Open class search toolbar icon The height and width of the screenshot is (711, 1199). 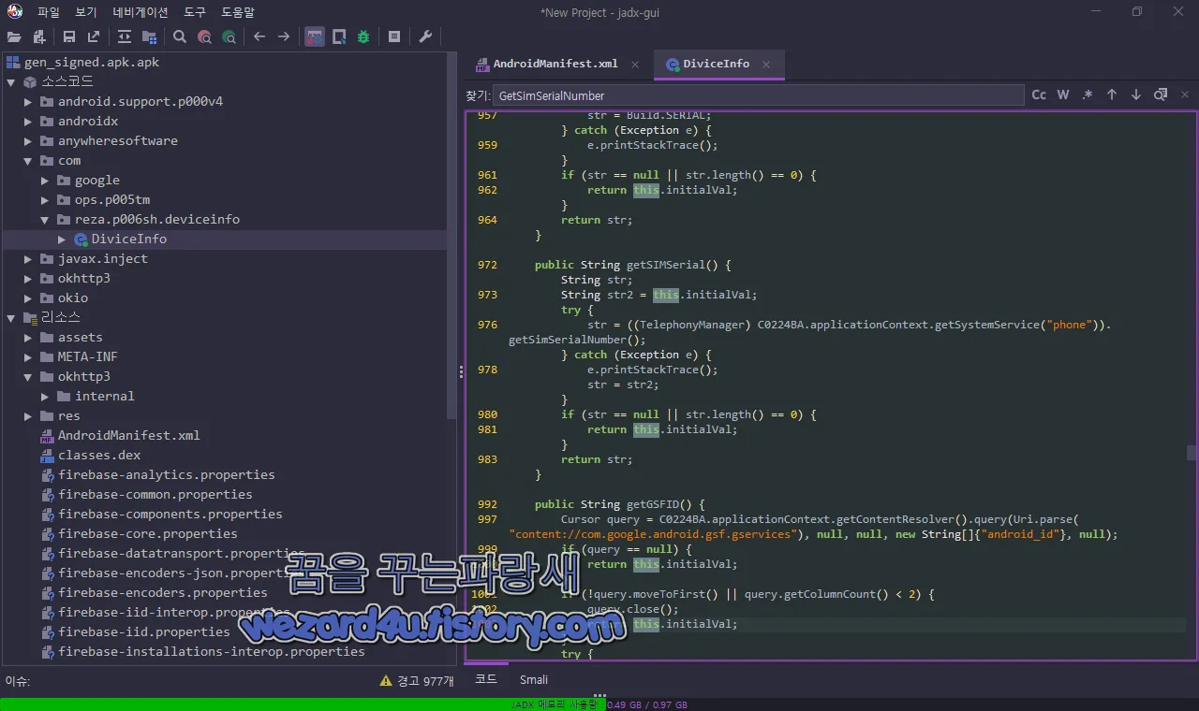point(204,36)
